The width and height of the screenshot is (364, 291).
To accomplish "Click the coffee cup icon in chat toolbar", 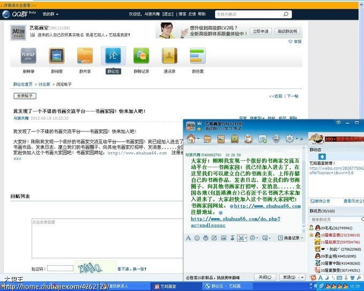I will (x=248, y=139).
